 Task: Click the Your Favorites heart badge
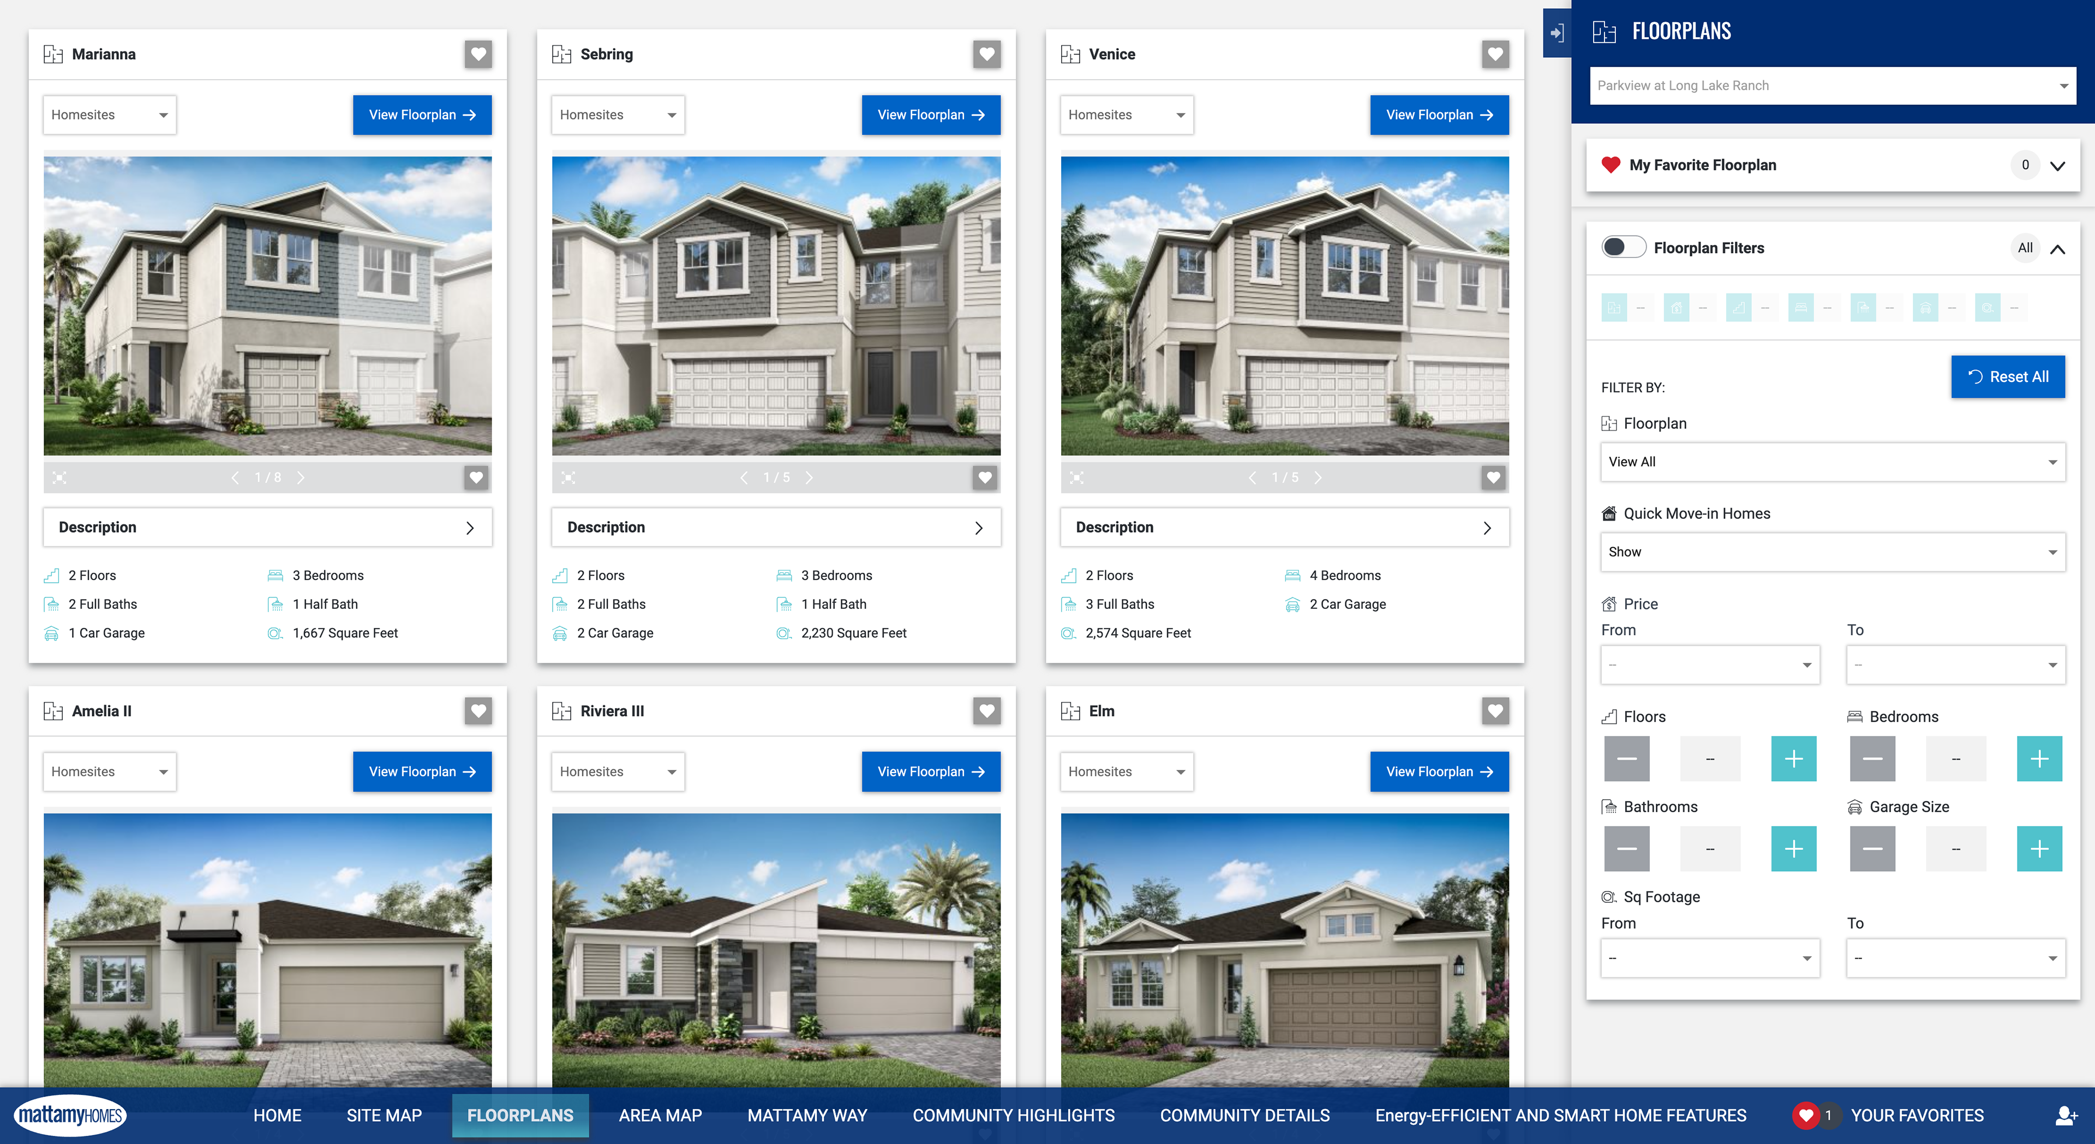tap(1805, 1116)
